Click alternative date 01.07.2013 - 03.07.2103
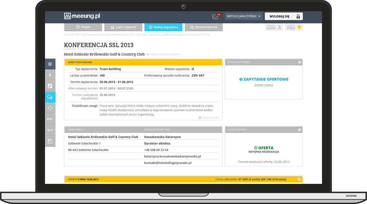Viewport: 367px width, 204px height. (116, 89)
